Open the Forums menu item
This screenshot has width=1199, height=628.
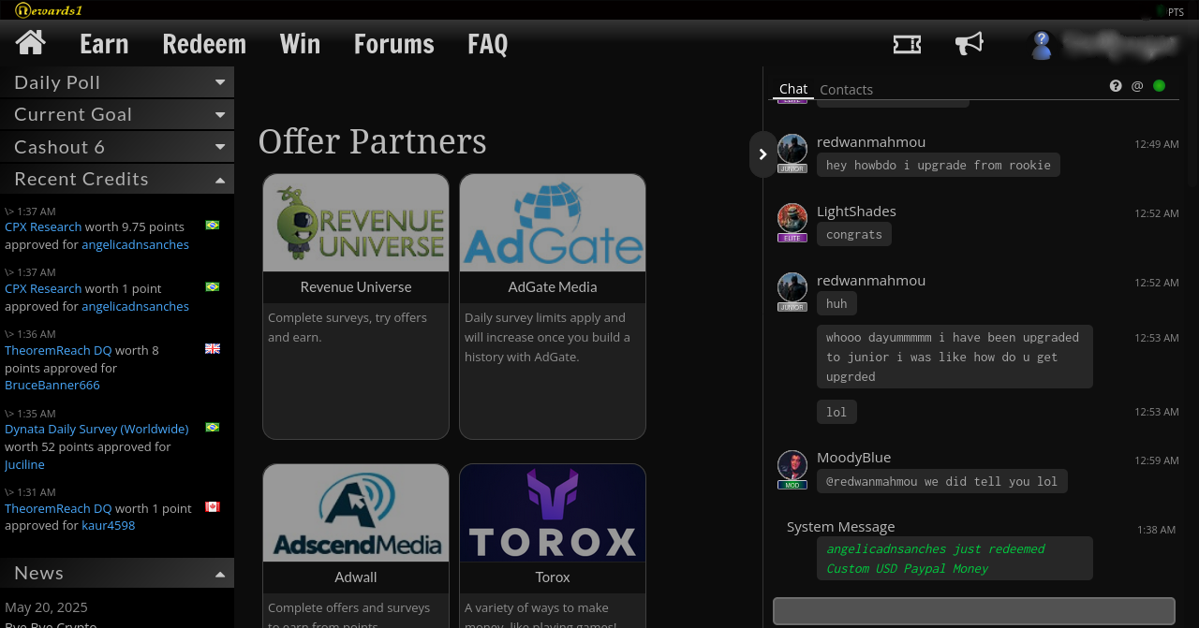point(394,44)
